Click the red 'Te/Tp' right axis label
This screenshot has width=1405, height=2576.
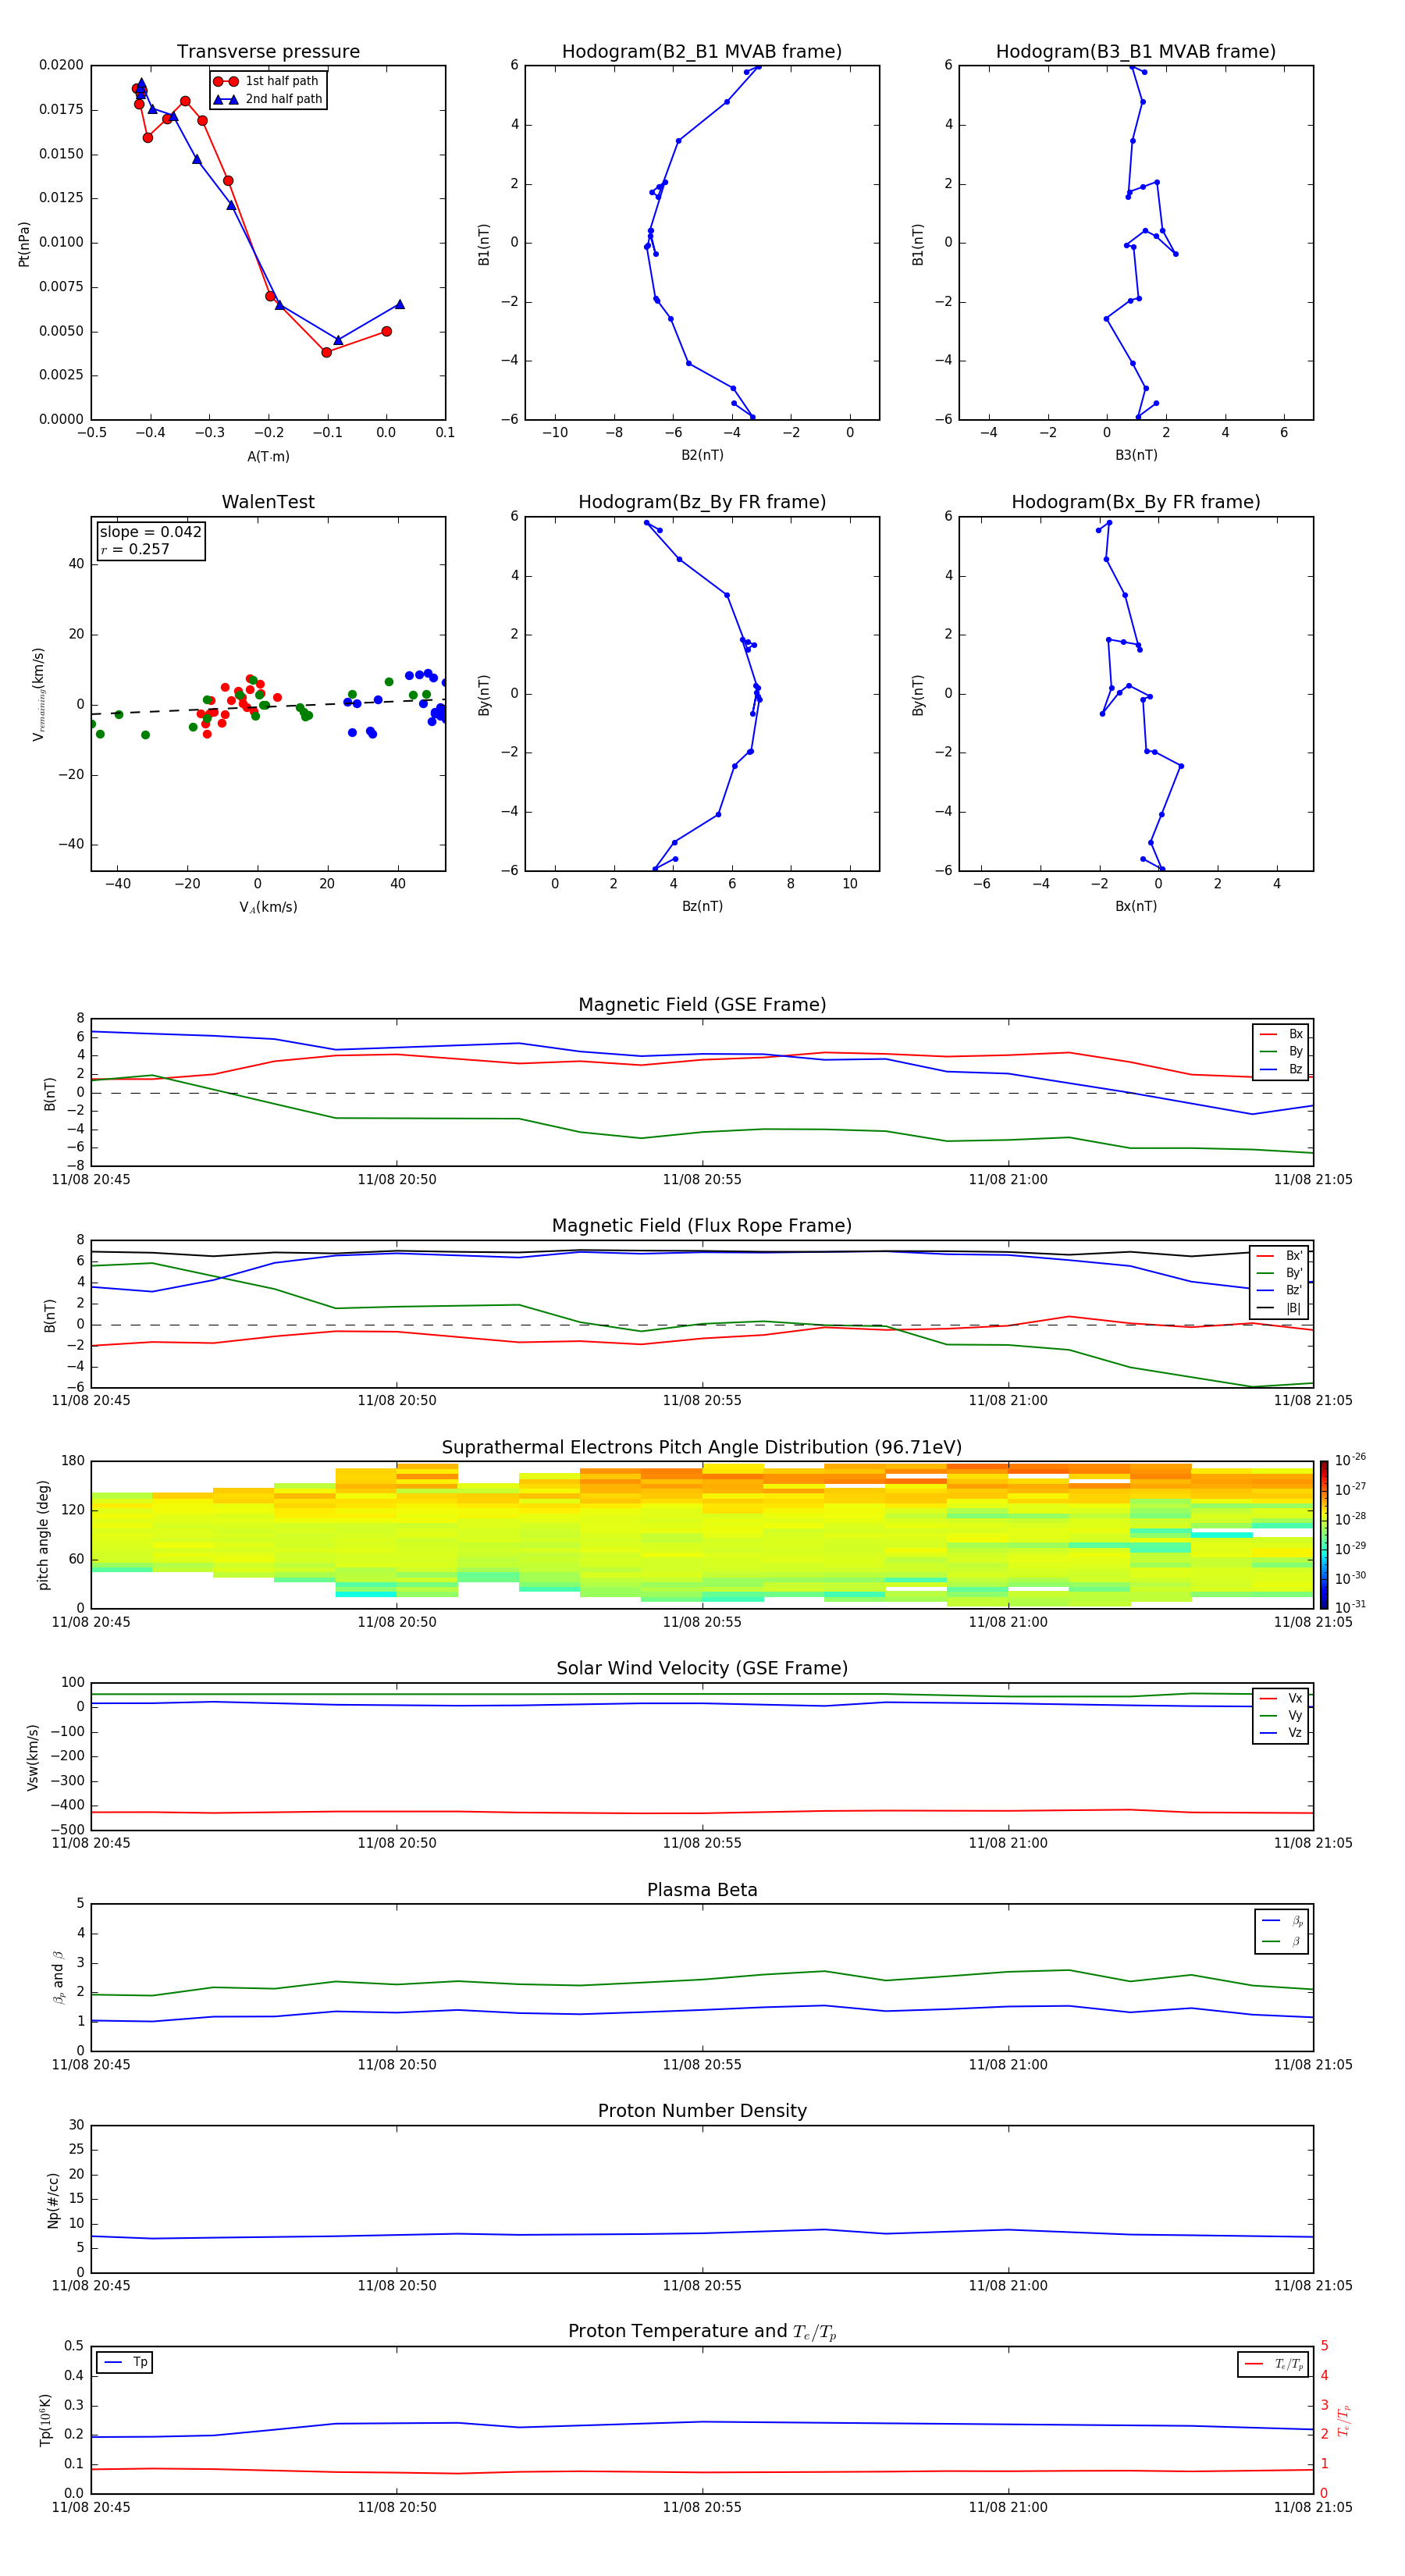click(1344, 2421)
